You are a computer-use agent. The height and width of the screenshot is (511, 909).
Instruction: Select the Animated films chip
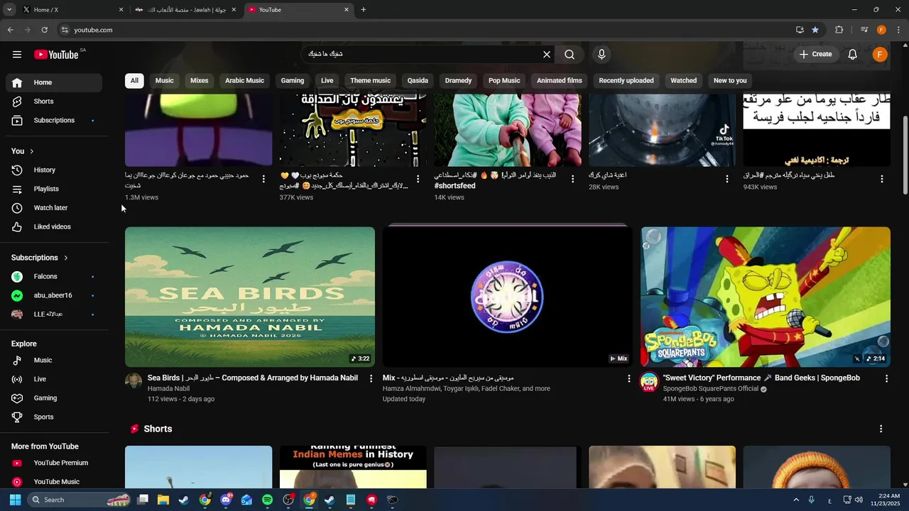[560, 80]
